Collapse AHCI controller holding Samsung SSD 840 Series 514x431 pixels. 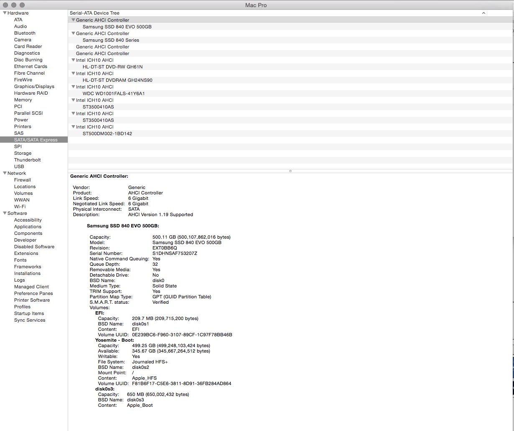[x=73, y=33]
